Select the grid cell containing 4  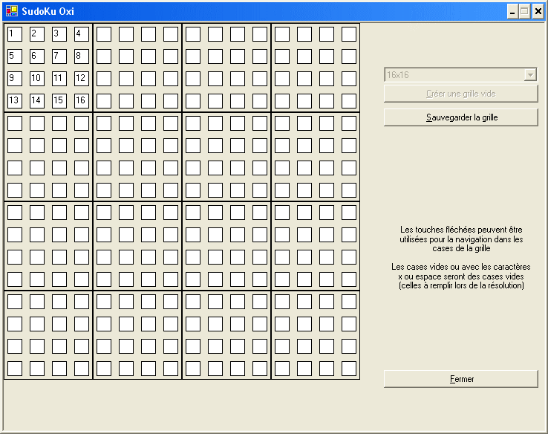pyautogui.click(x=82, y=33)
